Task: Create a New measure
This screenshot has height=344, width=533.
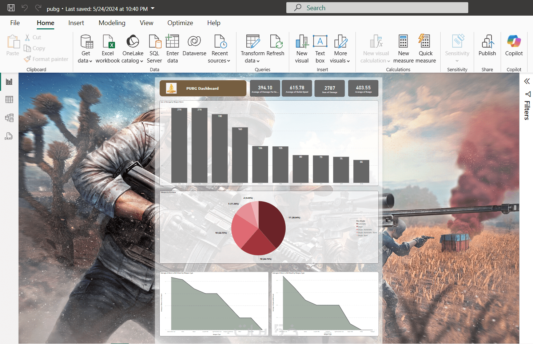Action: pyautogui.click(x=403, y=49)
